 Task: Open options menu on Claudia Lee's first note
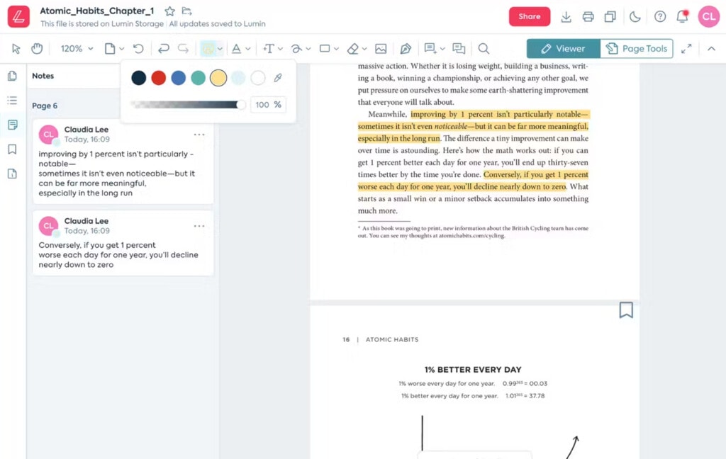(199, 135)
